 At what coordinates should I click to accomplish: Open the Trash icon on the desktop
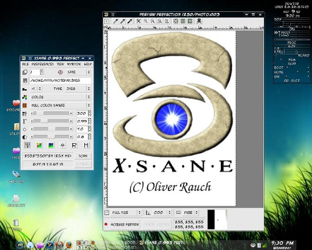pos(16,223)
